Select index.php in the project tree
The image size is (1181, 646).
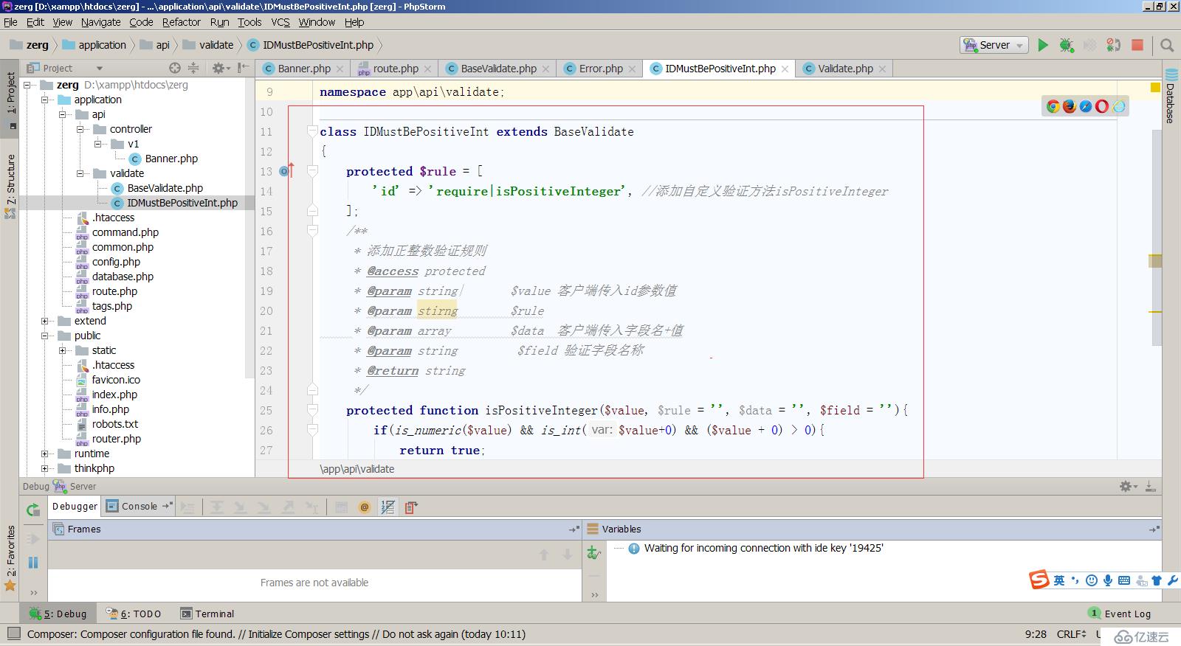point(114,395)
